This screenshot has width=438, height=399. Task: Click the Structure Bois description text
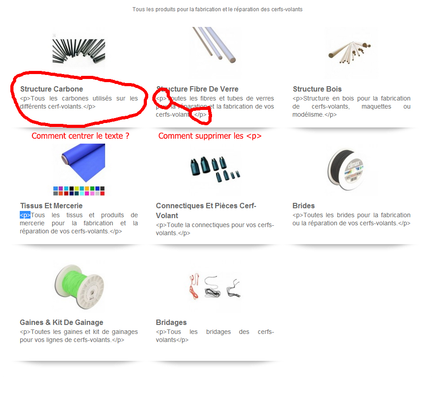tap(351, 106)
